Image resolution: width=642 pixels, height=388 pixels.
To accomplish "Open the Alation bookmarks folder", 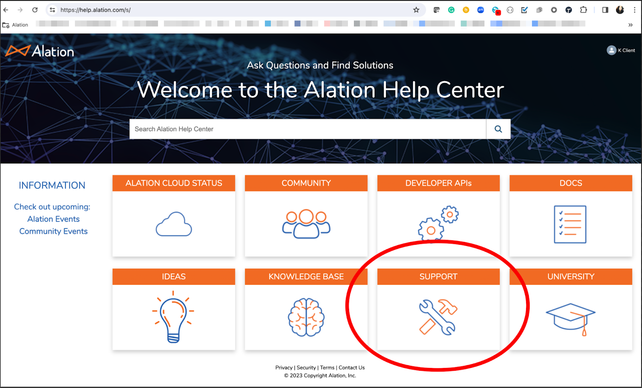I will pyautogui.click(x=15, y=25).
